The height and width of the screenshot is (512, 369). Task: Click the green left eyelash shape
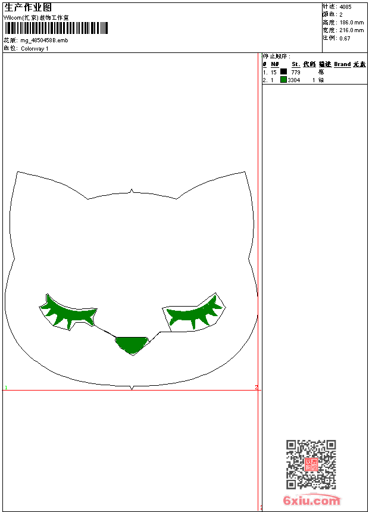coord(68,313)
